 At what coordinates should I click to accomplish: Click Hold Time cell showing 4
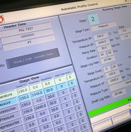[x=65, y=99]
